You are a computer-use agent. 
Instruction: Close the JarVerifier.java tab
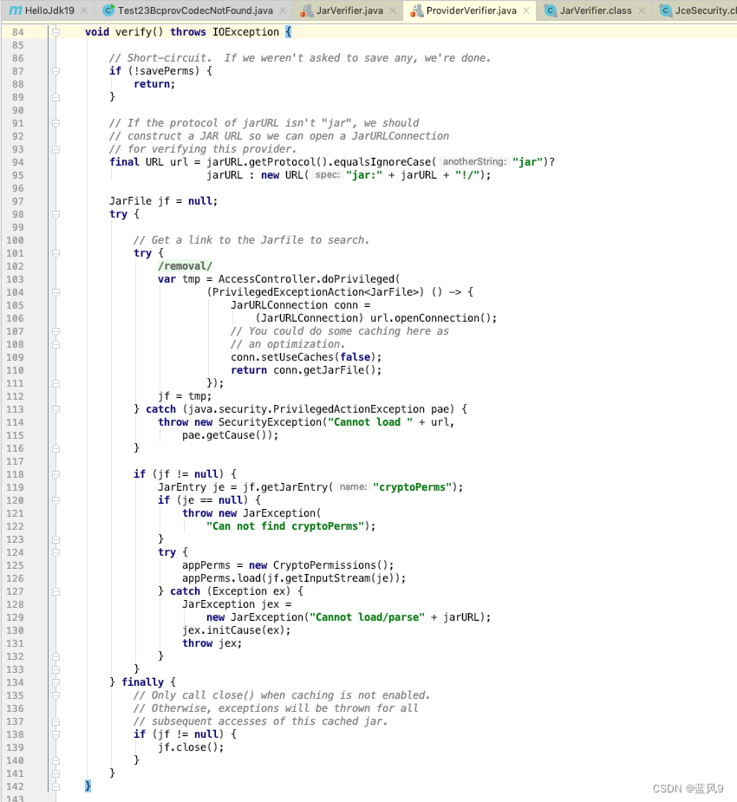tap(393, 10)
